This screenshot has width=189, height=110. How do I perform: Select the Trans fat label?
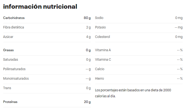[x=7, y=88]
